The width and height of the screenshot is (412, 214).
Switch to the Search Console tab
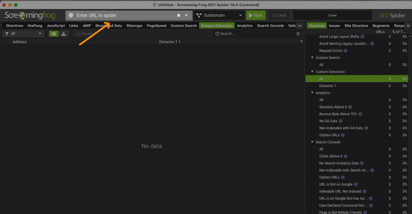270,26
